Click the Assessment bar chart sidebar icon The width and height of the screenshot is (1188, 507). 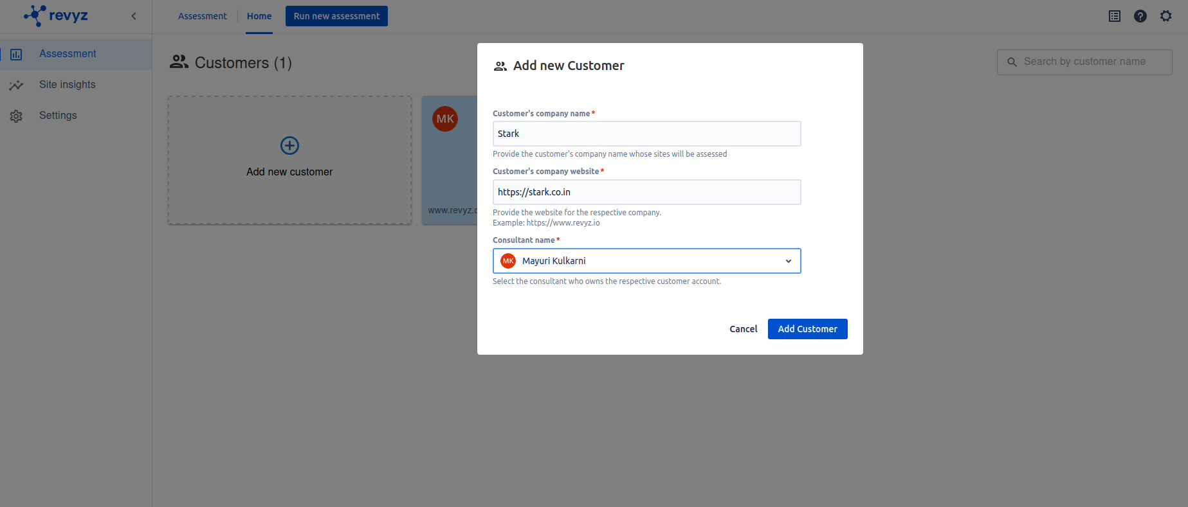(16, 55)
